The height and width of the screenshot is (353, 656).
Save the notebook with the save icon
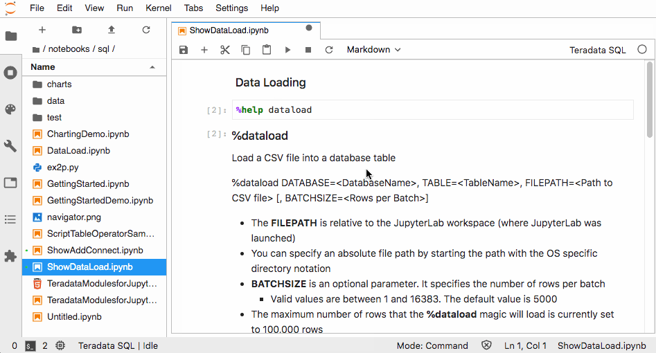(184, 50)
